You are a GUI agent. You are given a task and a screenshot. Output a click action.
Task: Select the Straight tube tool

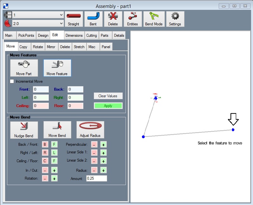[x=74, y=19]
